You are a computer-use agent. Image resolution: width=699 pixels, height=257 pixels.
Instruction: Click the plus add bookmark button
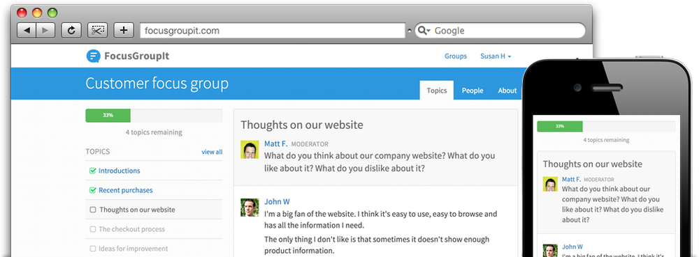click(x=124, y=30)
